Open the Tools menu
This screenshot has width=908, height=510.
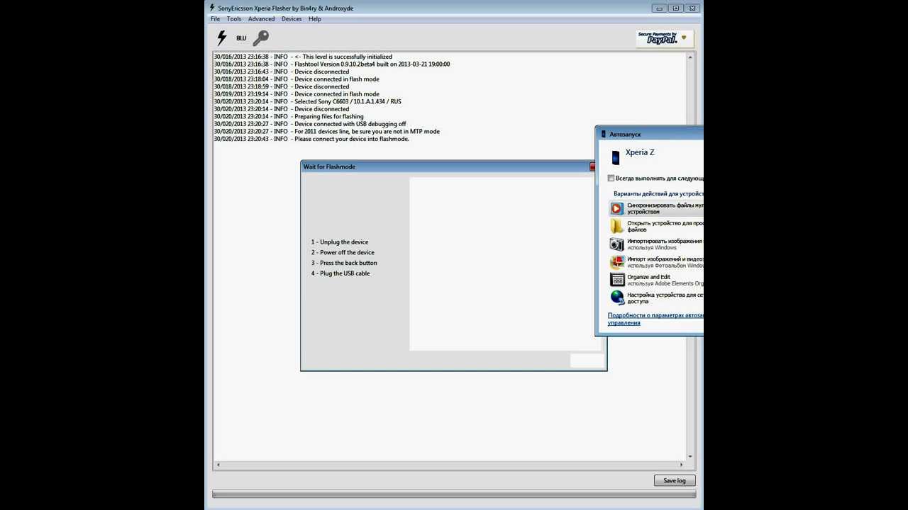point(233,19)
